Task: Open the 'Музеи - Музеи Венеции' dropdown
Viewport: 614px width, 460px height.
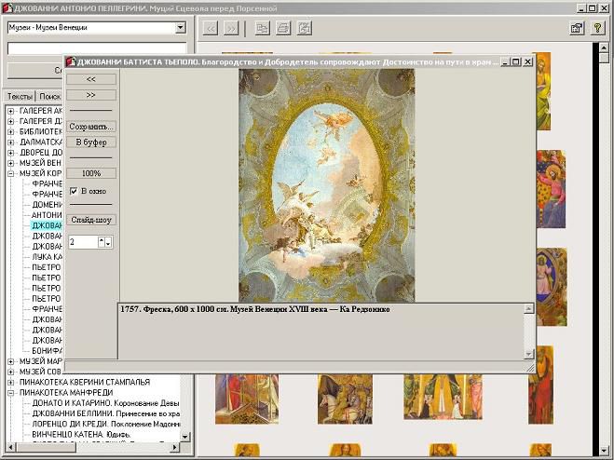Action: pyautogui.click(x=180, y=28)
